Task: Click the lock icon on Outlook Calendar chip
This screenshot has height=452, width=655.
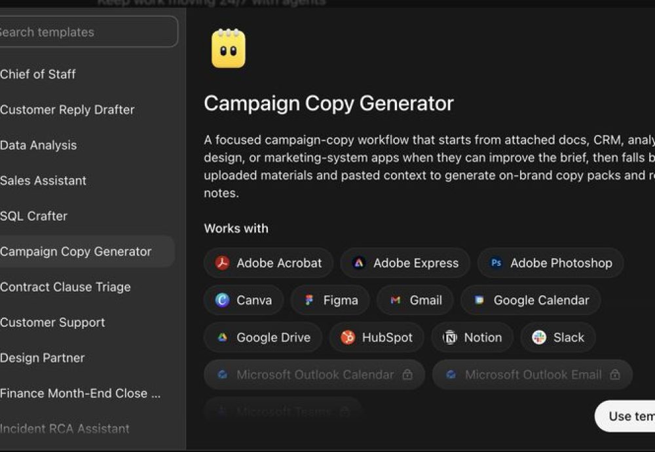Action: (407, 374)
